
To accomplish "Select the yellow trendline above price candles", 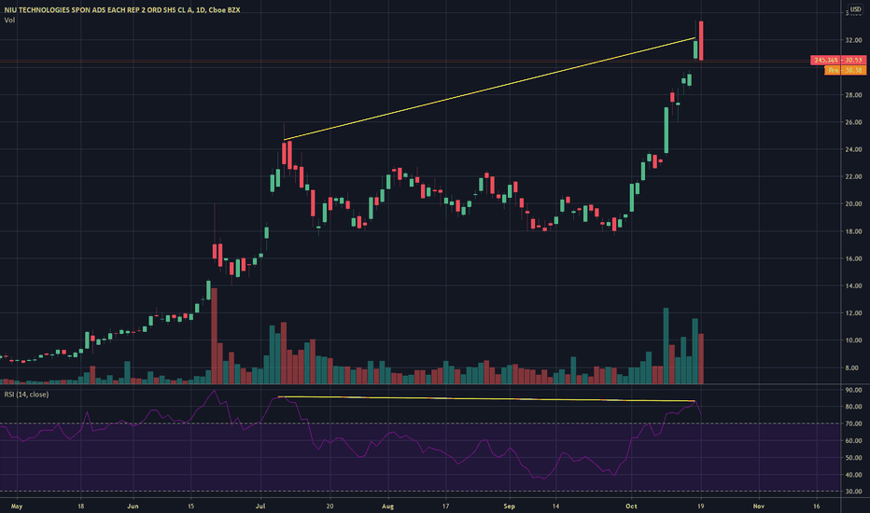I will point(489,89).
